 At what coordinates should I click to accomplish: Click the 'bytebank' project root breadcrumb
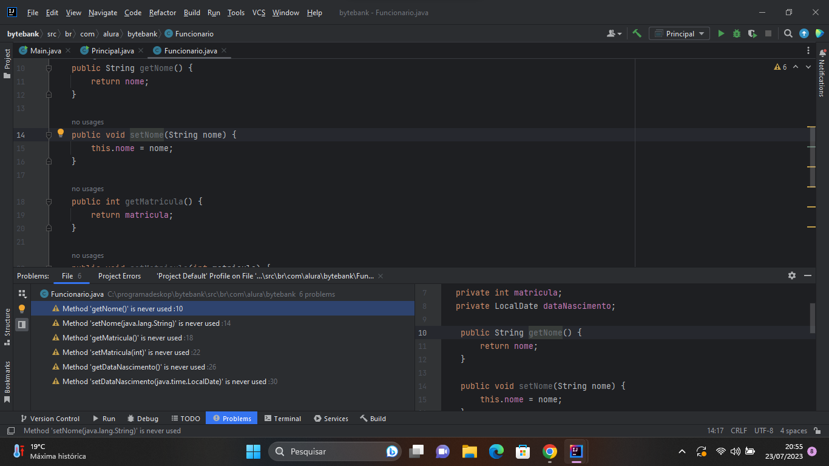pyautogui.click(x=23, y=34)
